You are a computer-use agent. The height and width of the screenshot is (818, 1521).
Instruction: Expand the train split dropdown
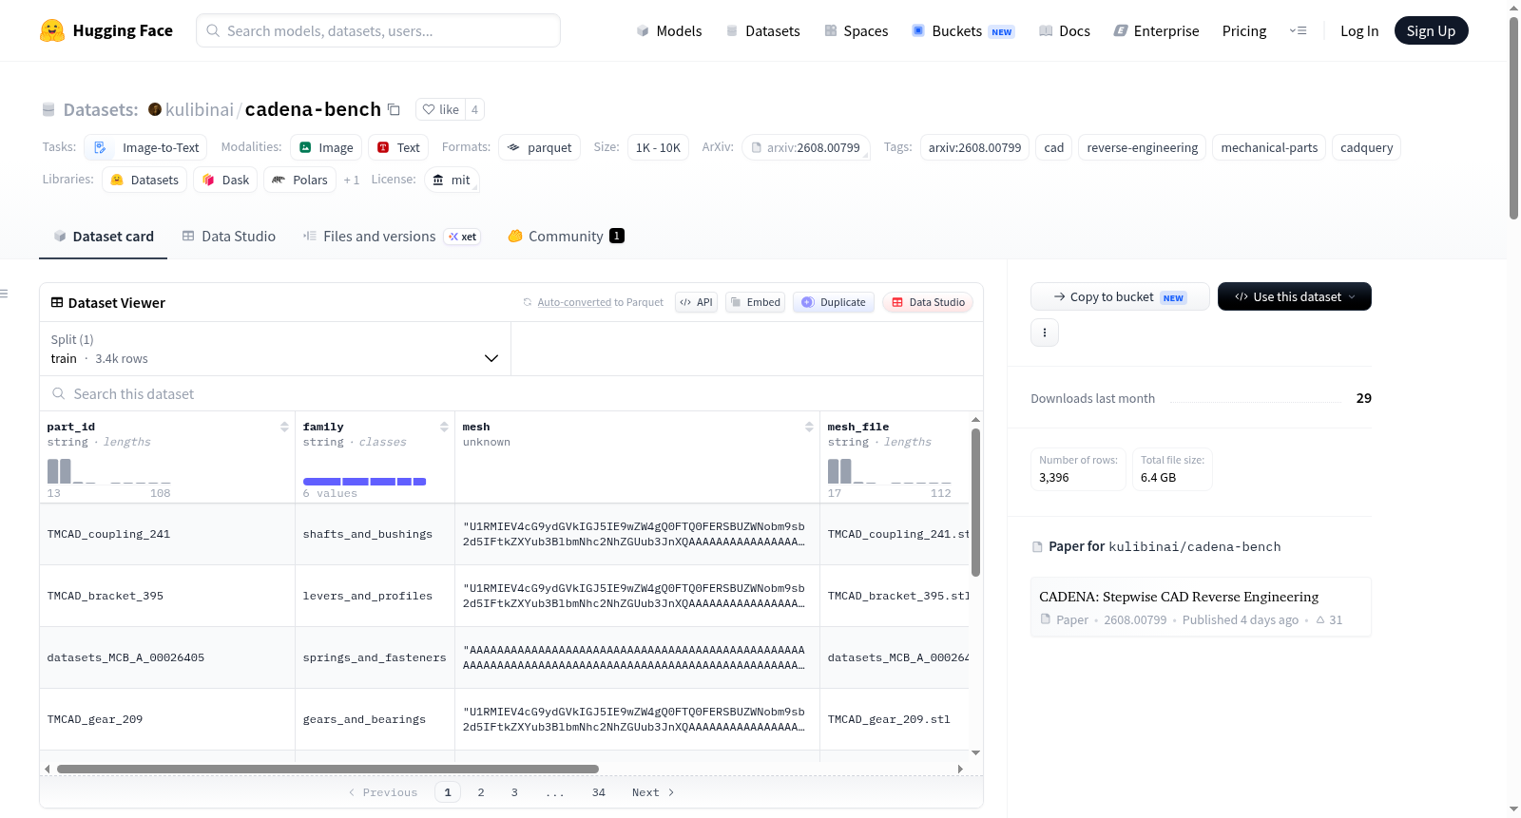pos(275,349)
